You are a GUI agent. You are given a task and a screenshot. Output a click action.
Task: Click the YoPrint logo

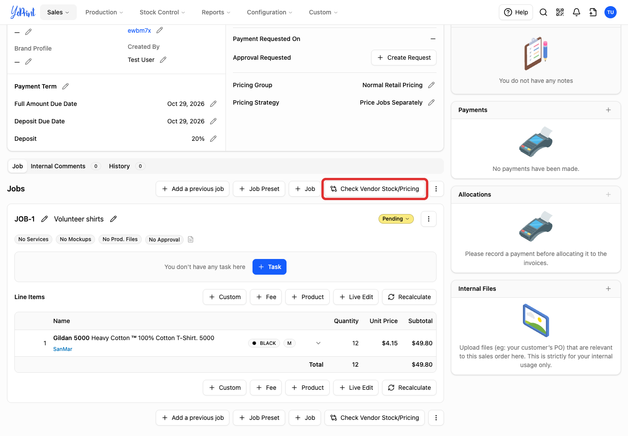coord(23,12)
